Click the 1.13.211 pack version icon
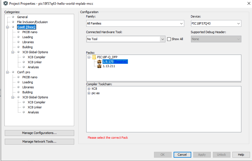 tap(99, 66)
